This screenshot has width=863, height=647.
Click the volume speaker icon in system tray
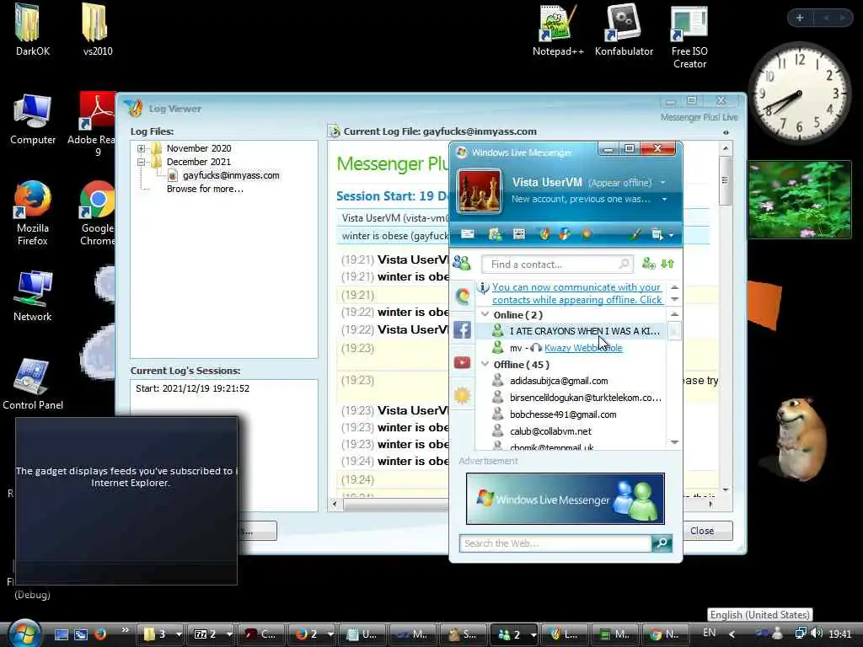pyautogui.click(x=817, y=634)
